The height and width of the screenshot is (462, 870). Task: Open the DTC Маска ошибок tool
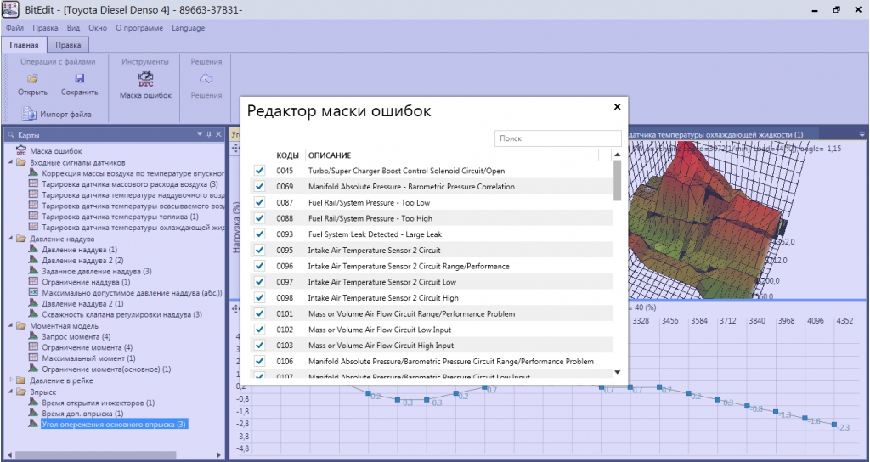pyautogui.click(x=145, y=79)
